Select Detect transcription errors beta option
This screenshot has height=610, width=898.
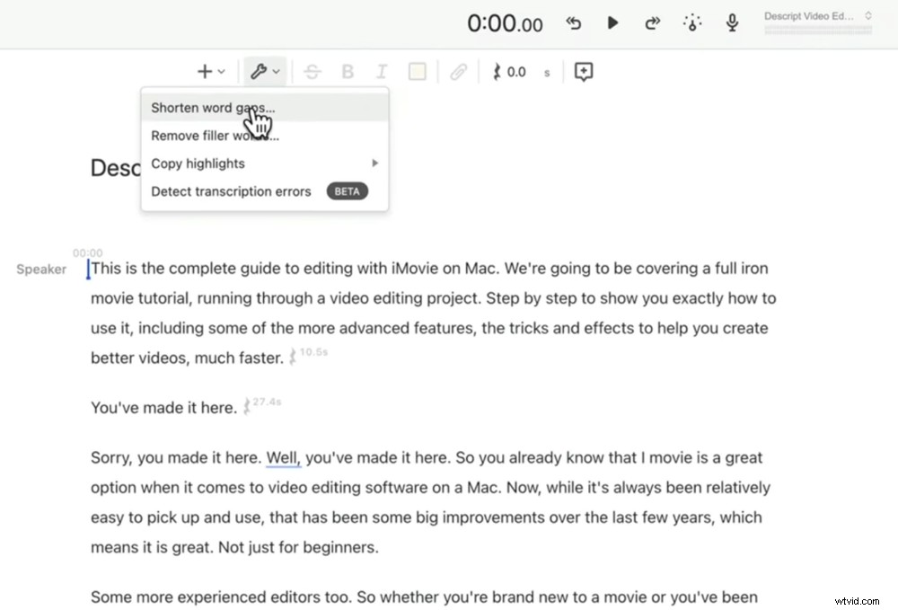click(x=231, y=190)
